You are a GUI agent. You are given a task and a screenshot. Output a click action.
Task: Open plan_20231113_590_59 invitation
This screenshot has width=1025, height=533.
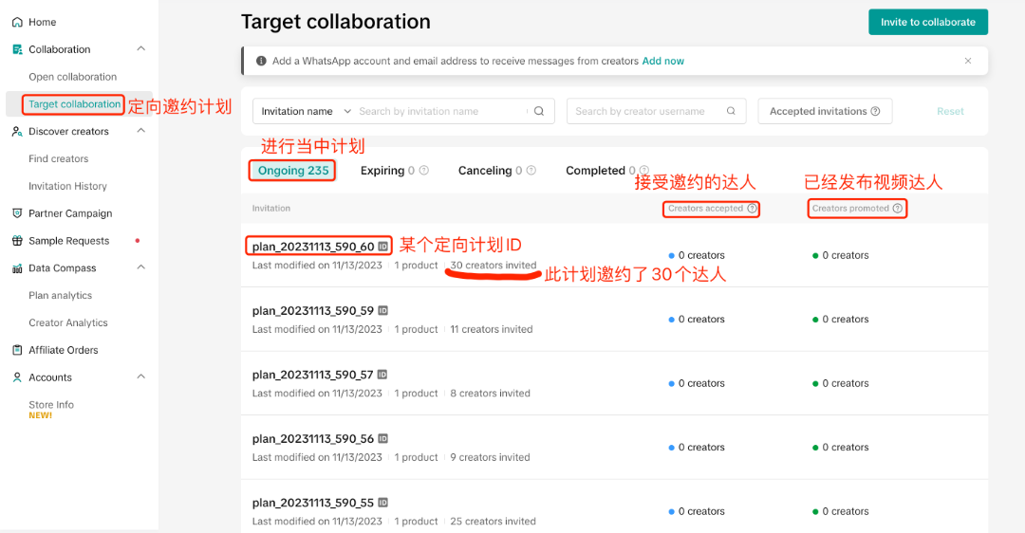(x=313, y=310)
